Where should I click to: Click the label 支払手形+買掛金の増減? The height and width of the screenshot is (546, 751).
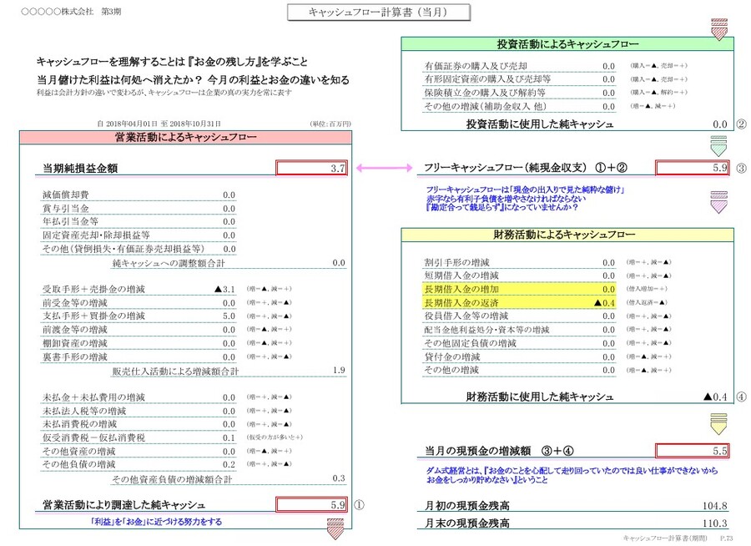(93, 316)
